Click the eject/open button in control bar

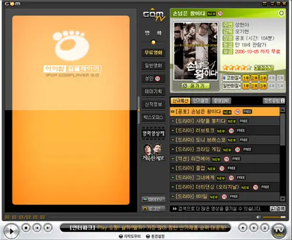(243, 228)
